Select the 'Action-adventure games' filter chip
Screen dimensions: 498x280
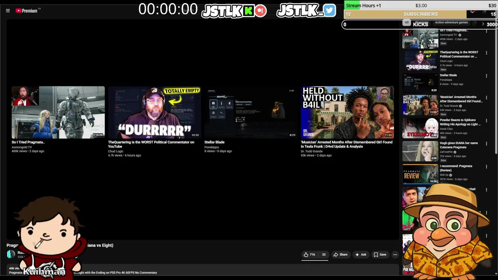tap(451, 23)
